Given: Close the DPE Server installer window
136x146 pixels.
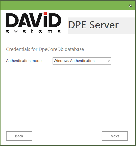Looking at the screenshot, I should 130,6.
